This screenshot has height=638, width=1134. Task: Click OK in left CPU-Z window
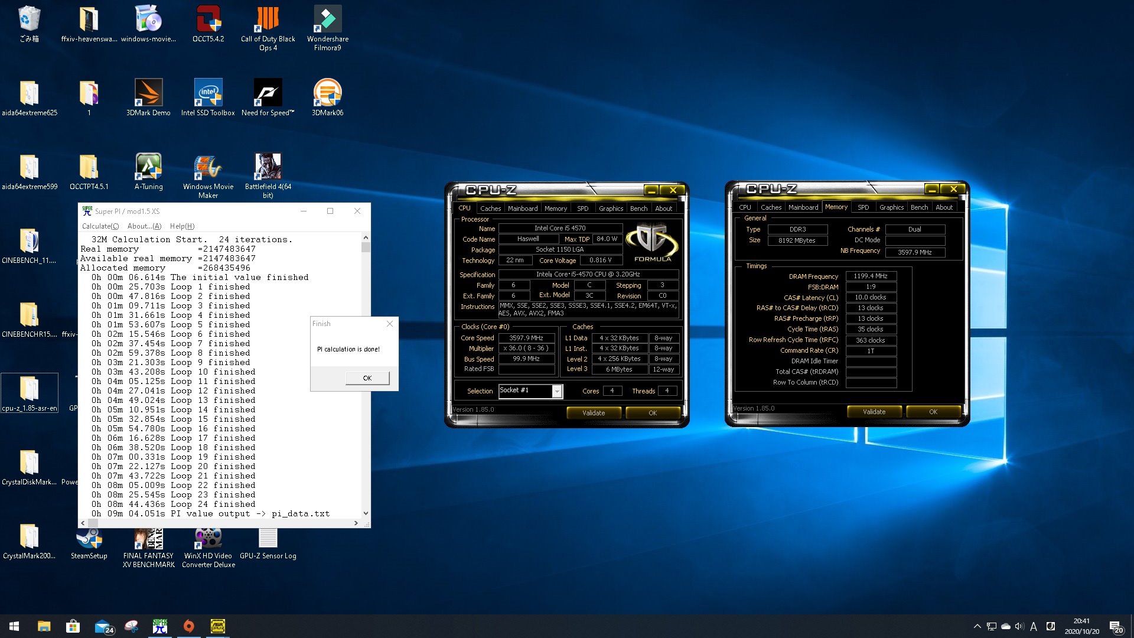click(x=653, y=413)
